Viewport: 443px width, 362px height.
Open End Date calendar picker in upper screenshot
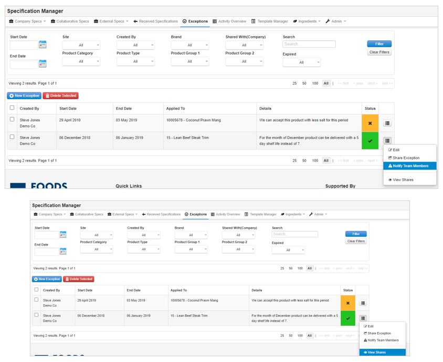point(43,64)
